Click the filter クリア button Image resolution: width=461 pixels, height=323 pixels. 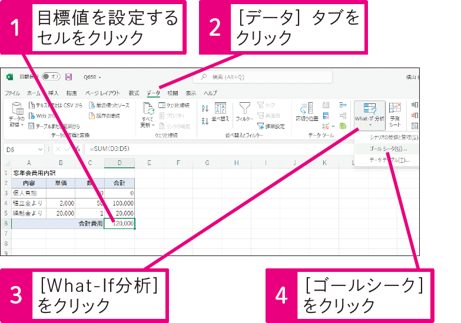click(x=266, y=105)
